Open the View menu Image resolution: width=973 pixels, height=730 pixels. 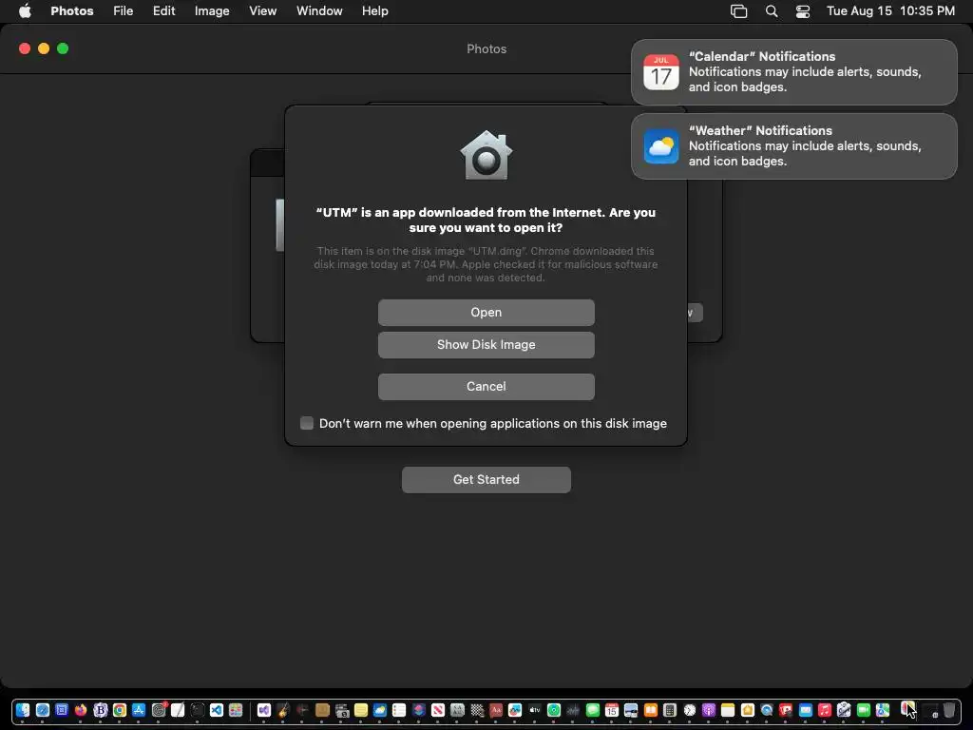point(262,11)
